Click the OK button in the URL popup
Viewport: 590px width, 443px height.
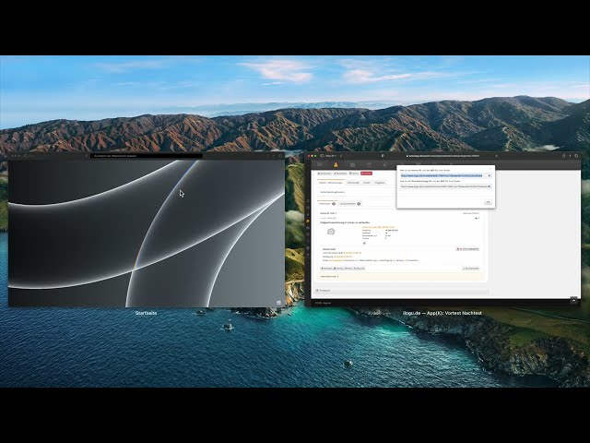pyautogui.click(x=488, y=202)
